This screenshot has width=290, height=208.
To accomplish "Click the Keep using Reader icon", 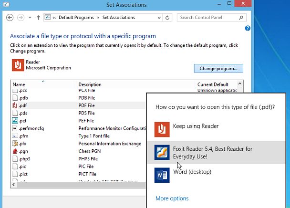I will [x=162, y=130].
